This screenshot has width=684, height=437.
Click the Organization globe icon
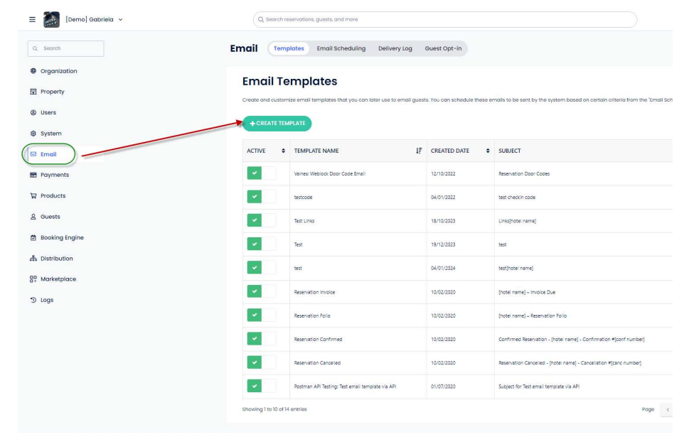click(33, 71)
